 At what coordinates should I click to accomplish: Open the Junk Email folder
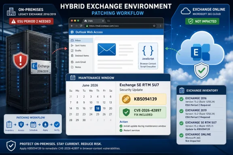(80, 62)
